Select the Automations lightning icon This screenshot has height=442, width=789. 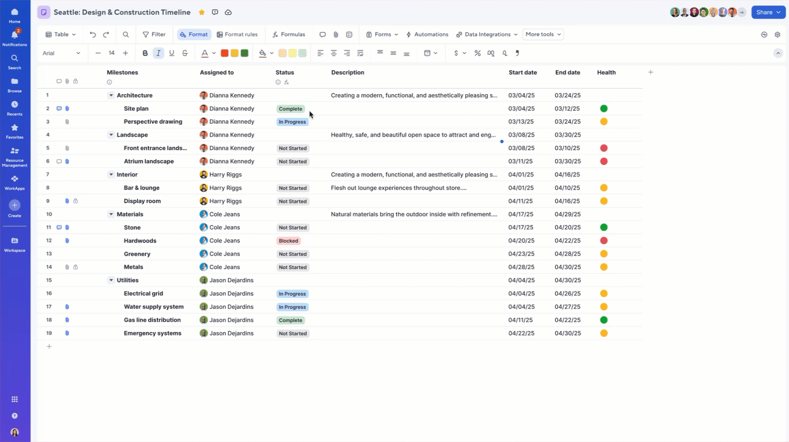pyautogui.click(x=408, y=34)
